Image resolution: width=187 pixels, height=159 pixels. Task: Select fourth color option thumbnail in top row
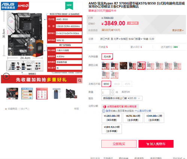click(132, 65)
